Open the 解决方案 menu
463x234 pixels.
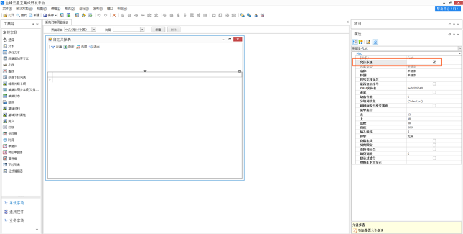[x=24, y=9]
